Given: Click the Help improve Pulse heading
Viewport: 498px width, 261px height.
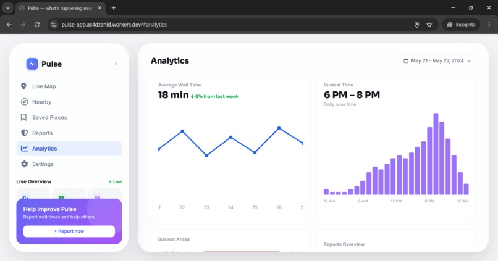Looking at the screenshot, I should [x=49, y=209].
